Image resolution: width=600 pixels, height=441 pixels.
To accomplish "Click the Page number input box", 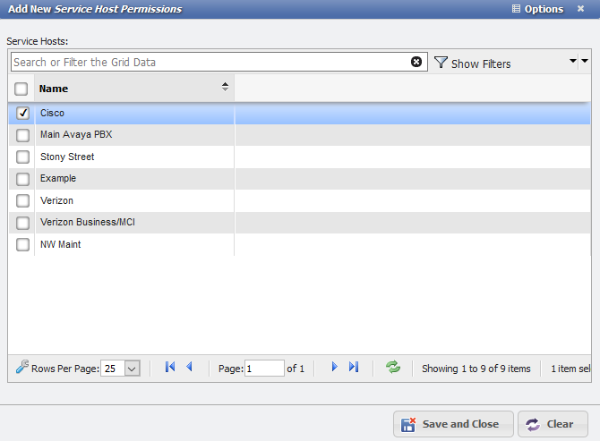I will coord(264,368).
